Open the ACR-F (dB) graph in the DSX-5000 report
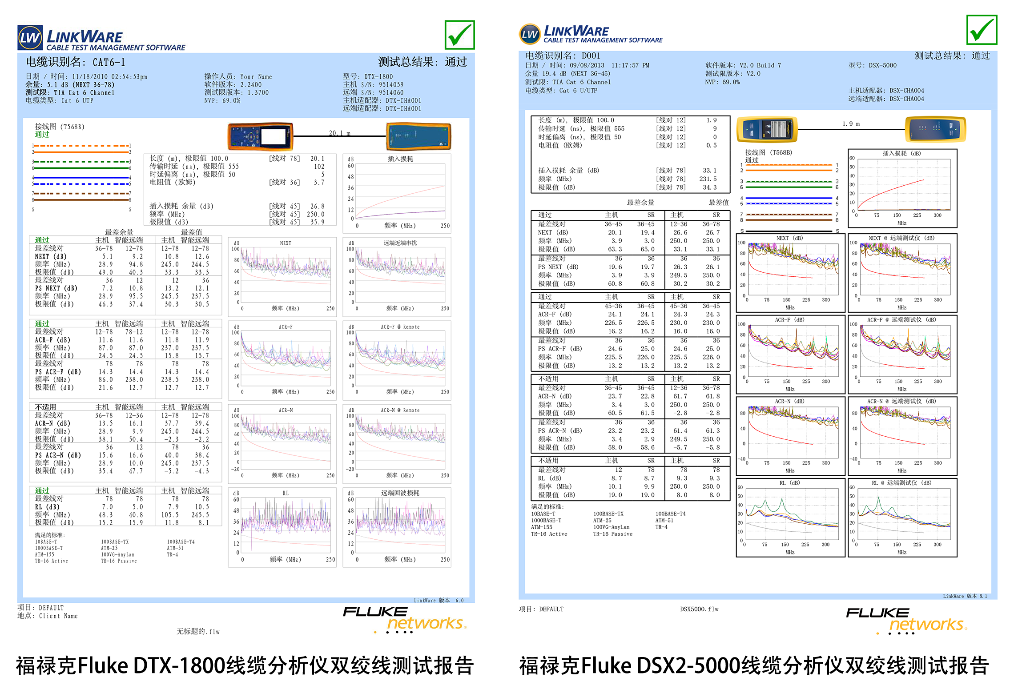This screenshot has width=1014, height=693. (x=790, y=354)
